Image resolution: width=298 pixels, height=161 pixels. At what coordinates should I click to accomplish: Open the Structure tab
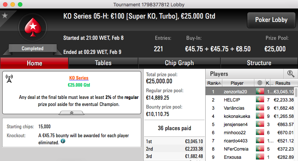click(x=259, y=63)
